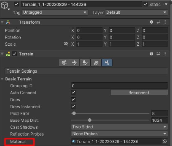Open Transform component more options menu
172x146 pixels.
pyautogui.click(x=165, y=22)
